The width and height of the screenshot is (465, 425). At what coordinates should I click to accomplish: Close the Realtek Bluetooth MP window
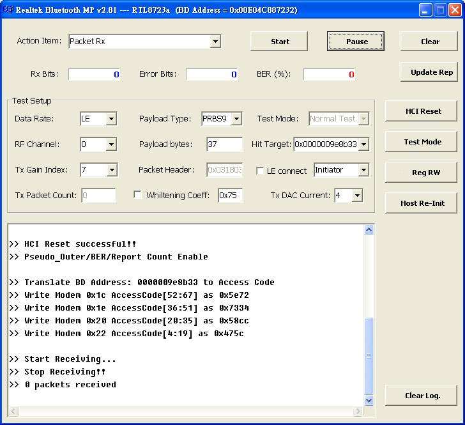point(455,10)
